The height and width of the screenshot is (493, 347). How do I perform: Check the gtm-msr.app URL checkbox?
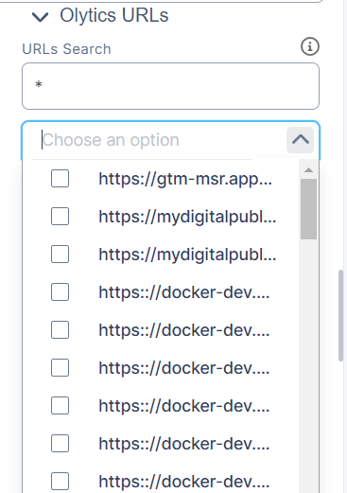pyautogui.click(x=60, y=178)
